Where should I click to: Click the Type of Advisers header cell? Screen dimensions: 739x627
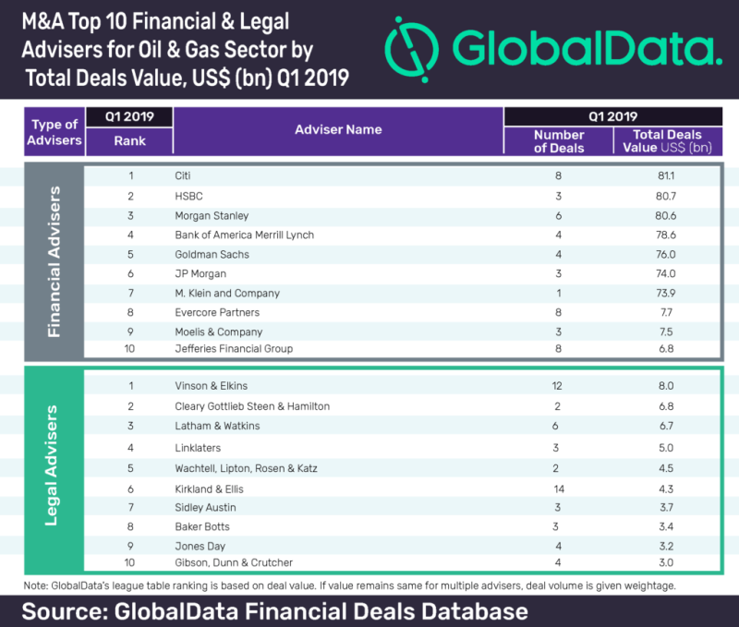[56, 132]
